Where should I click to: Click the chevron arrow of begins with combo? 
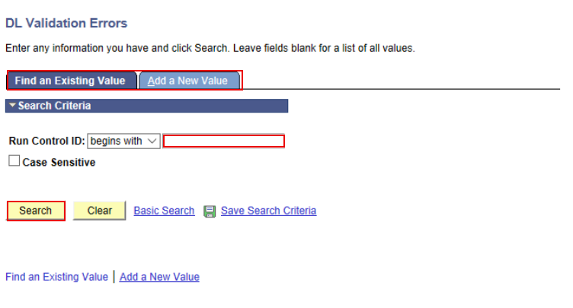click(x=152, y=141)
